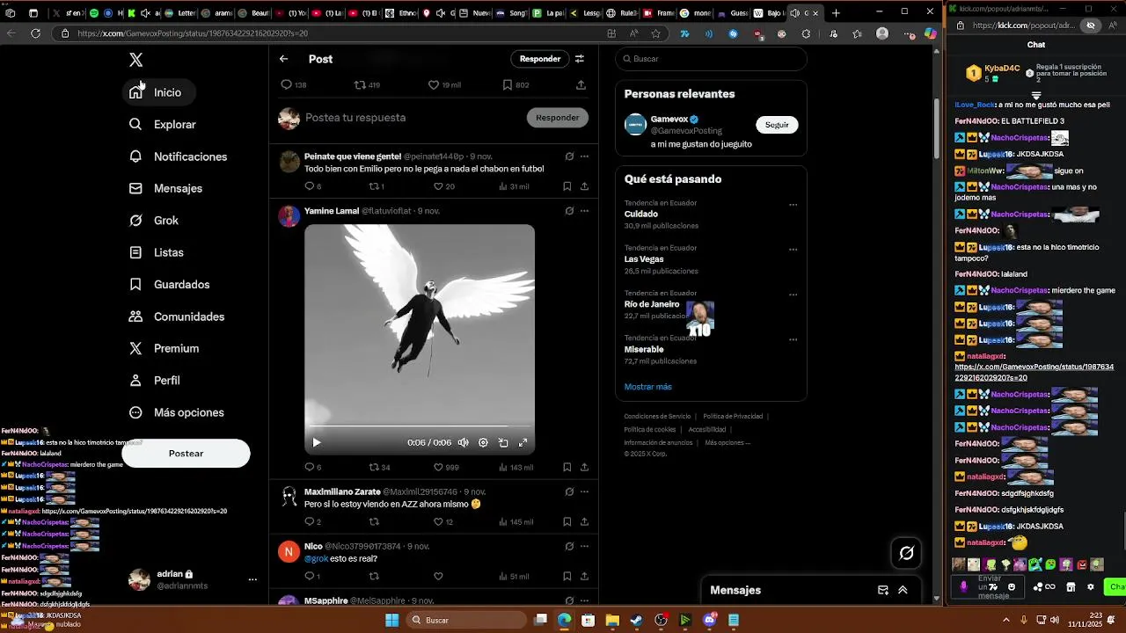Click Responder button in Post header
This screenshot has width=1126, height=633.
pos(540,59)
